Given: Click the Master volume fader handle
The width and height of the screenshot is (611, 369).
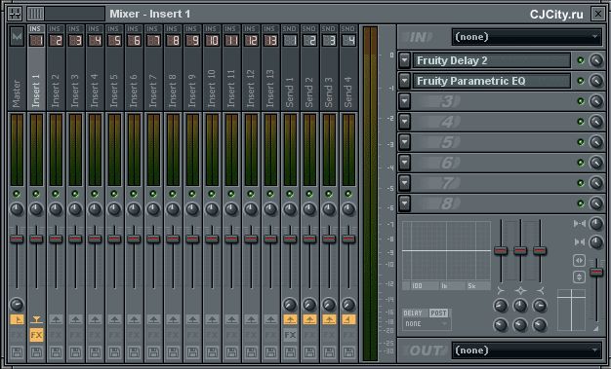Looking at the screenshot, I should (x=17, y=239).
